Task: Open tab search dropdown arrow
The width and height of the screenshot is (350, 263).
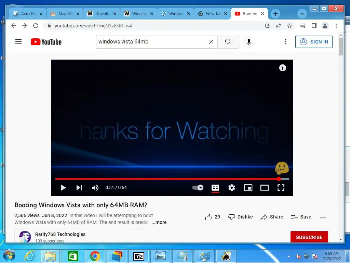Action: coord(302,14)
